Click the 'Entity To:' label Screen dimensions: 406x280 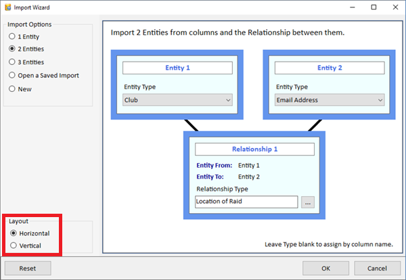coord(210,177)
